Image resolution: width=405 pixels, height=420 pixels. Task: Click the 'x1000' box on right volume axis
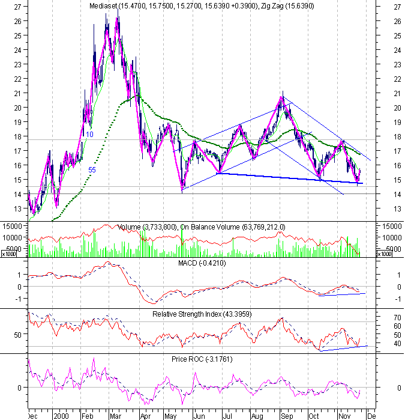tap(384, 254)
